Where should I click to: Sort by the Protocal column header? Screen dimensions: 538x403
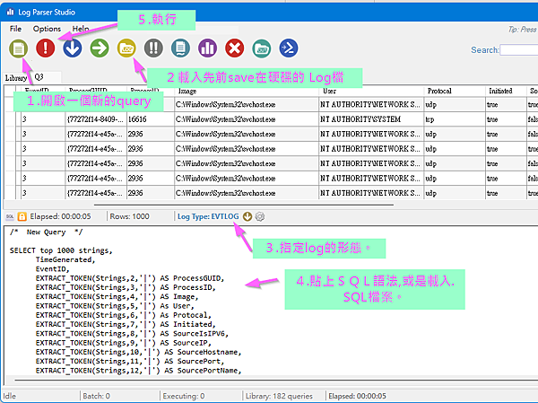pos(455,91)
